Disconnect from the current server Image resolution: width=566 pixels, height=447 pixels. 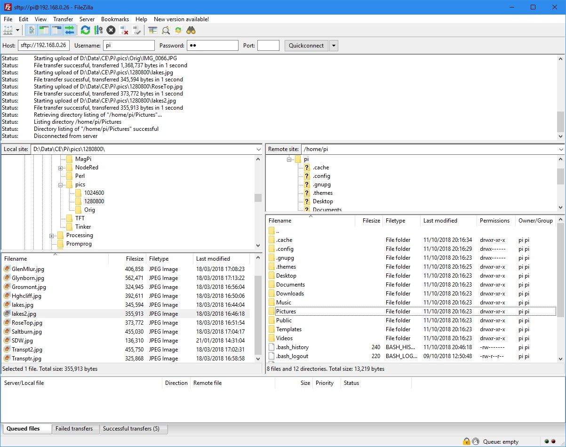pos(124,30)
